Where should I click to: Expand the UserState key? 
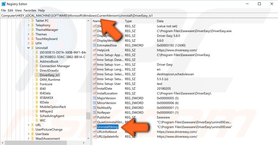pos(29,134)
